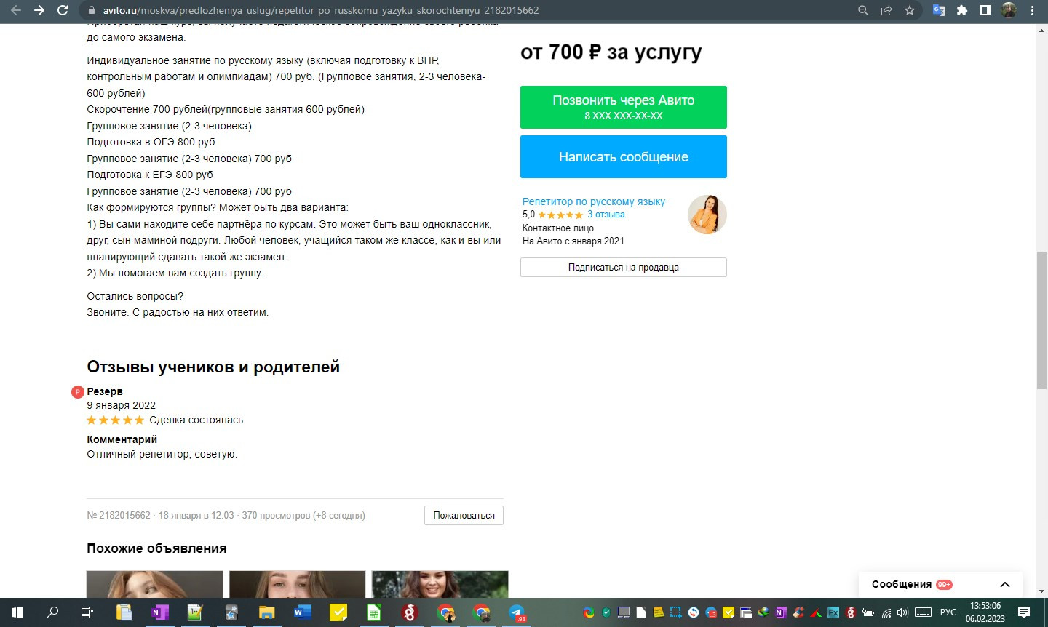
Task: Open Chrome three-dot menu
Action: point(1032,10)
